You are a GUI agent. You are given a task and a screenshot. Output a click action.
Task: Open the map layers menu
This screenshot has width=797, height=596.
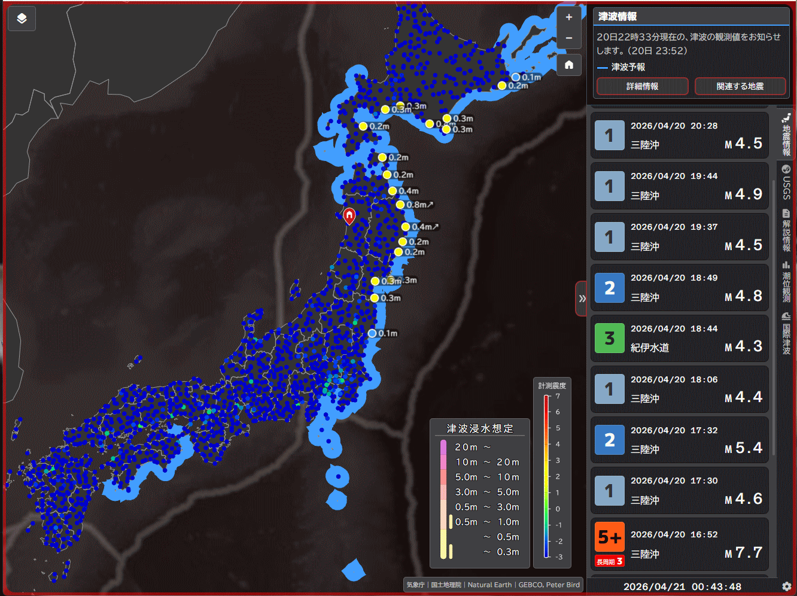click(x=22, y=19)
